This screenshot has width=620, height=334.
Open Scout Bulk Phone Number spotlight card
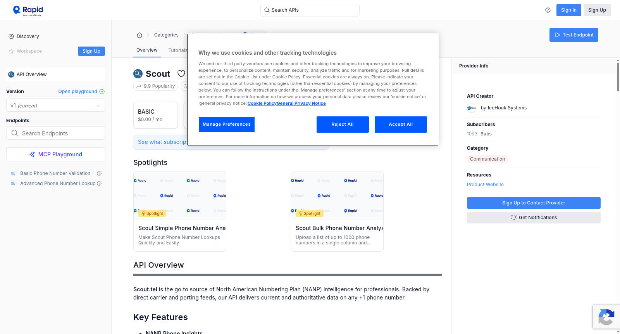337,211
